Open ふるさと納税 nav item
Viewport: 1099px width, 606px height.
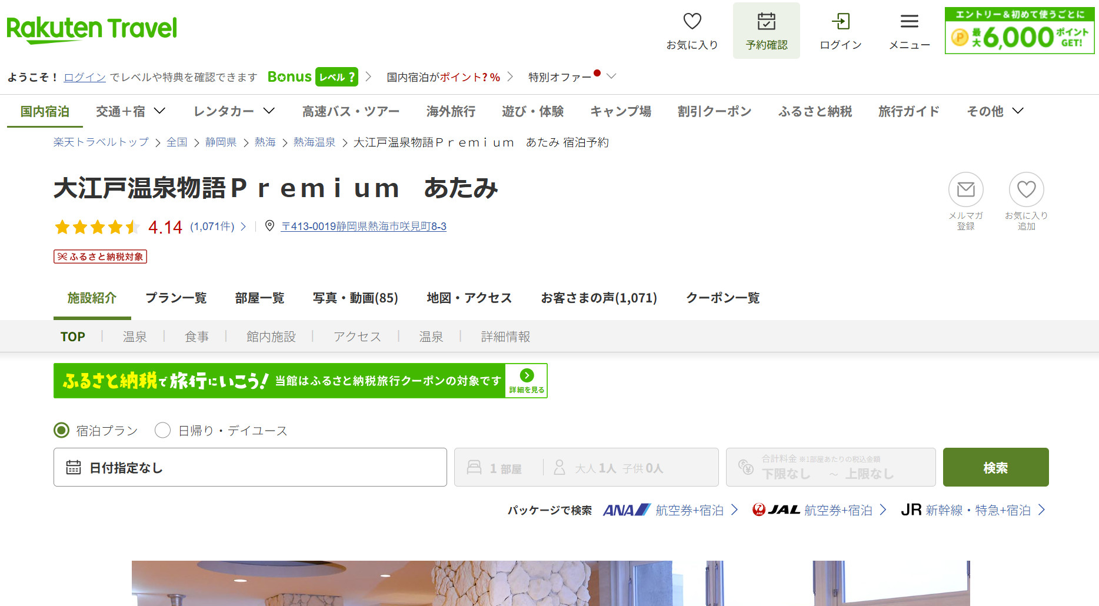[x=815, y=111]
